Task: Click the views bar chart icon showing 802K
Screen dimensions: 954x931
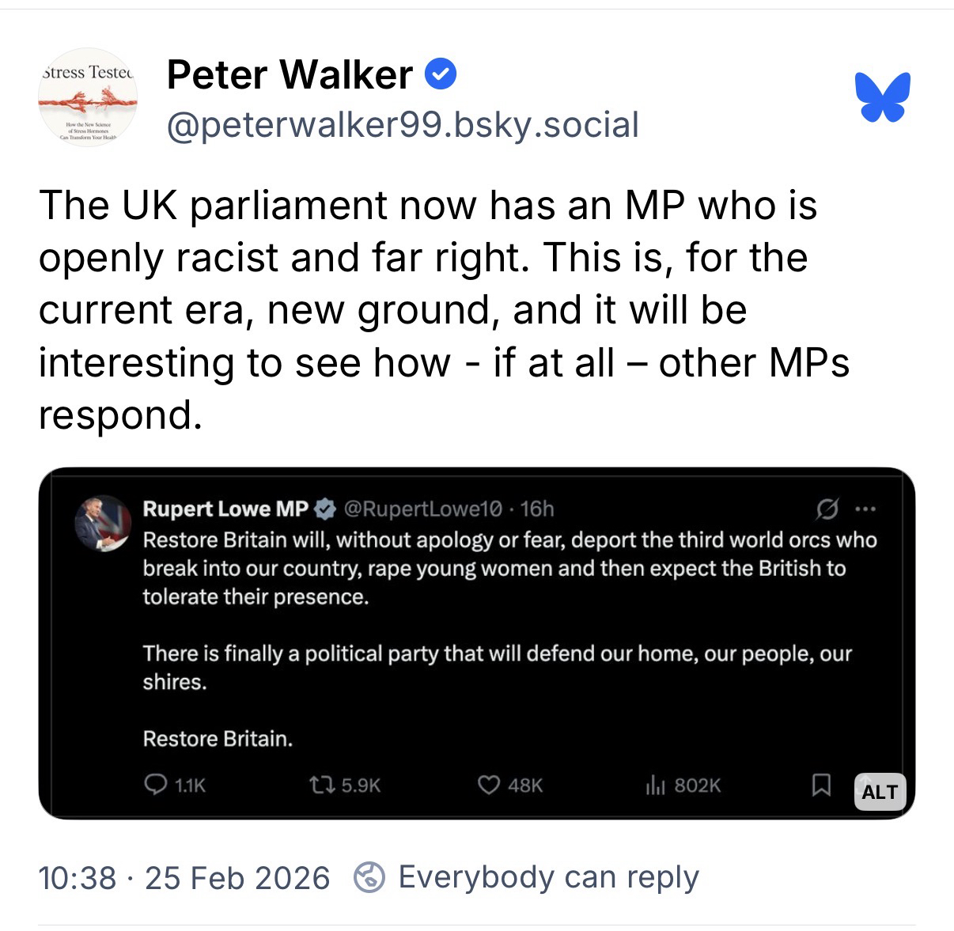Action: click(x=655, y=785)
